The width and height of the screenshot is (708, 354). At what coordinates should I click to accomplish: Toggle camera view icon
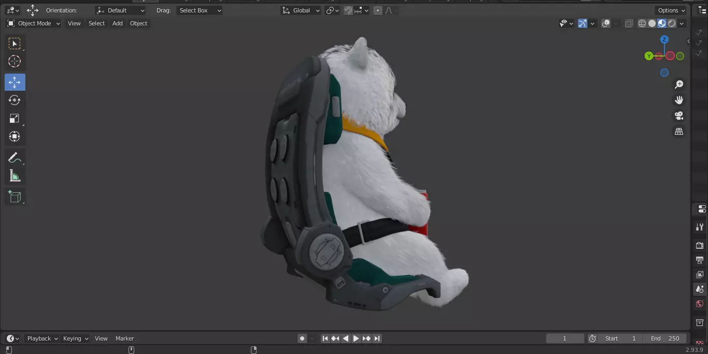coord(678,116)
